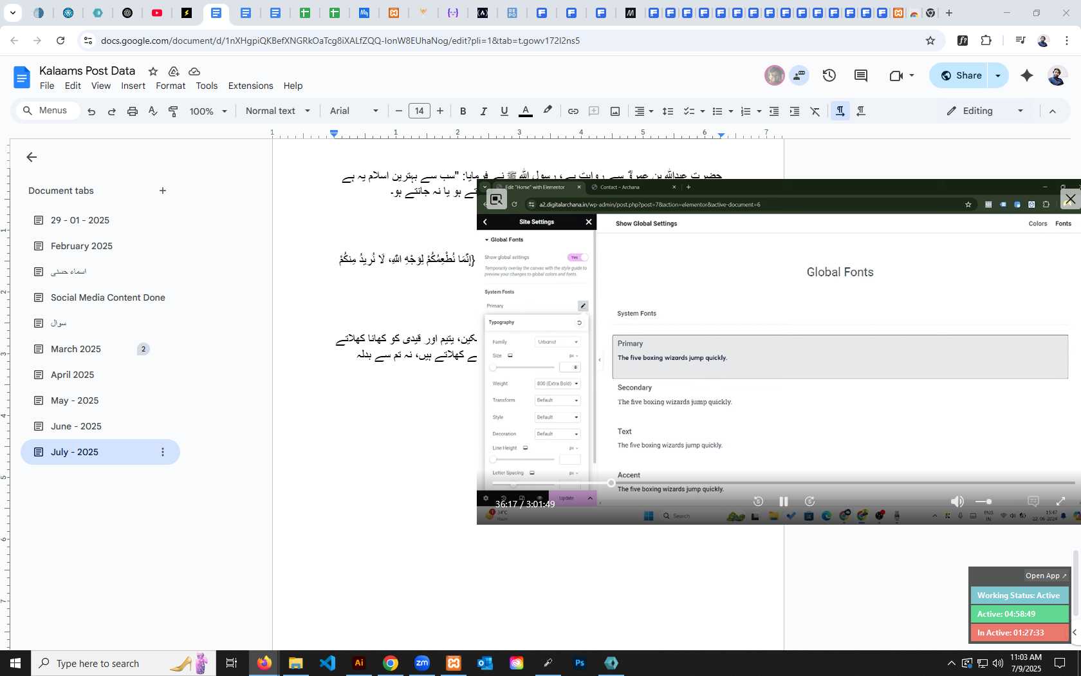Pause the picture-in-picture video
Viewport: 1081px width, 676px height.
(784, 502)
